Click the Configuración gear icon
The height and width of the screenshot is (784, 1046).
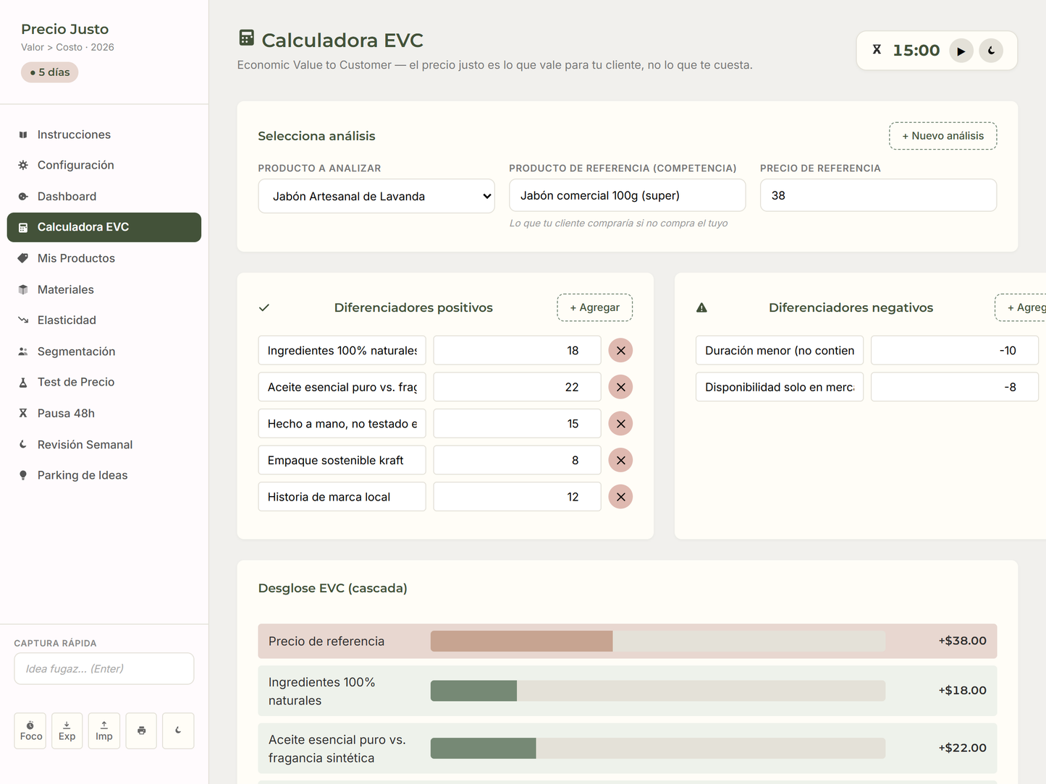click(x=23, y=165)
